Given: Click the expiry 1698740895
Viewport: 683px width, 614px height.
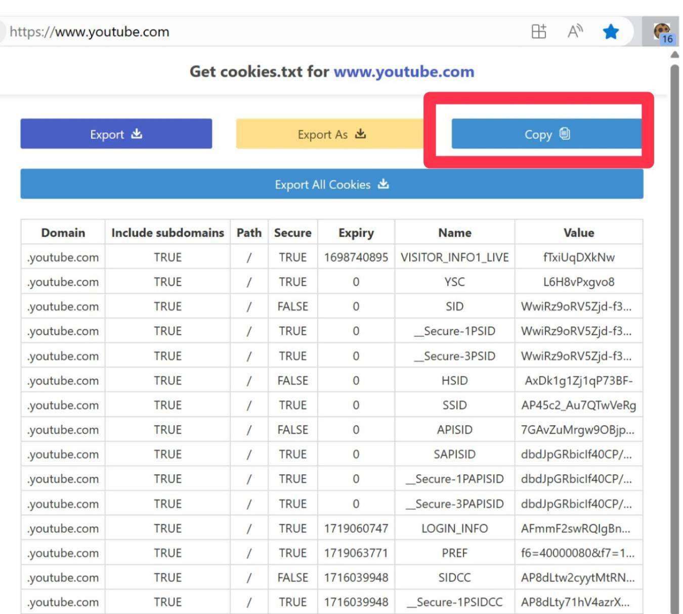Looking at the screenshot, I should (356, 257).
